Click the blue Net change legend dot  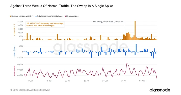pyautogui.click(x=36, y=16)
